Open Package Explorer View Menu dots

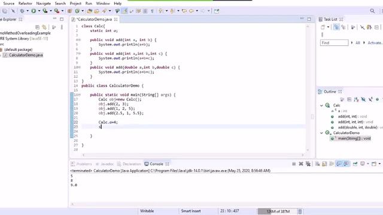coord(62,27)
